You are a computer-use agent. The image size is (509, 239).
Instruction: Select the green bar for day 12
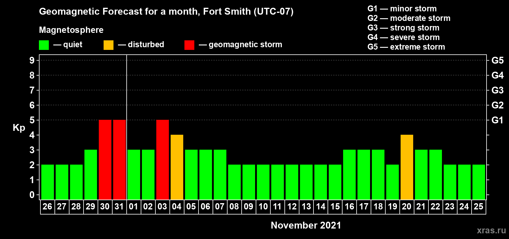click(292, 182)
